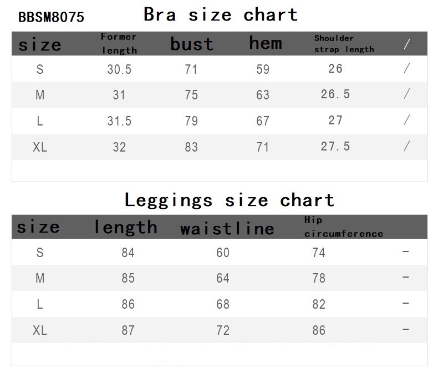Click the hem column header

266,43
